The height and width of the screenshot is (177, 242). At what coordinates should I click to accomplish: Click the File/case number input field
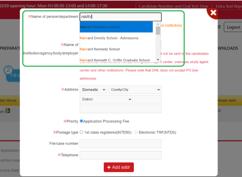coord(120,143)
